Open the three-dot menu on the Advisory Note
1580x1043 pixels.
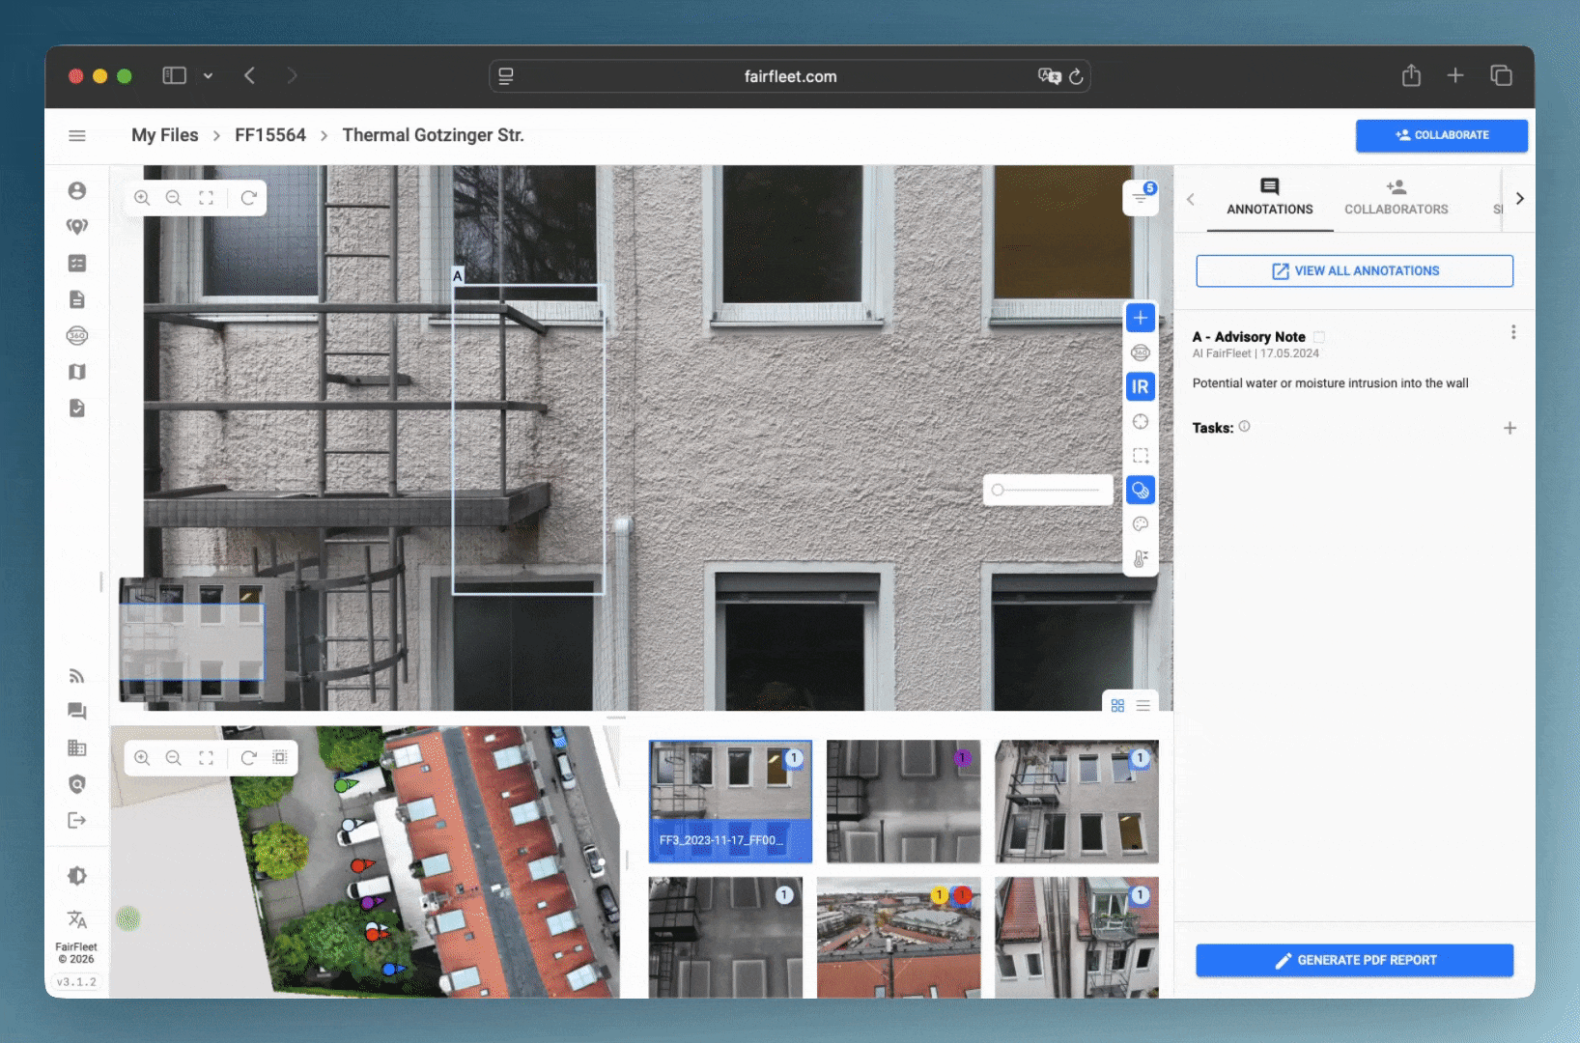coord(1513,331)
